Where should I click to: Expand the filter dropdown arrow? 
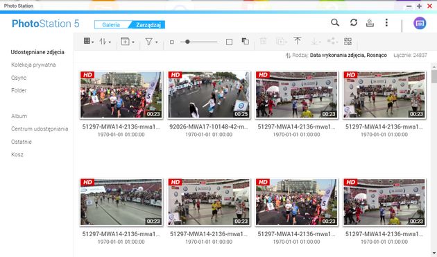point(156,42)
